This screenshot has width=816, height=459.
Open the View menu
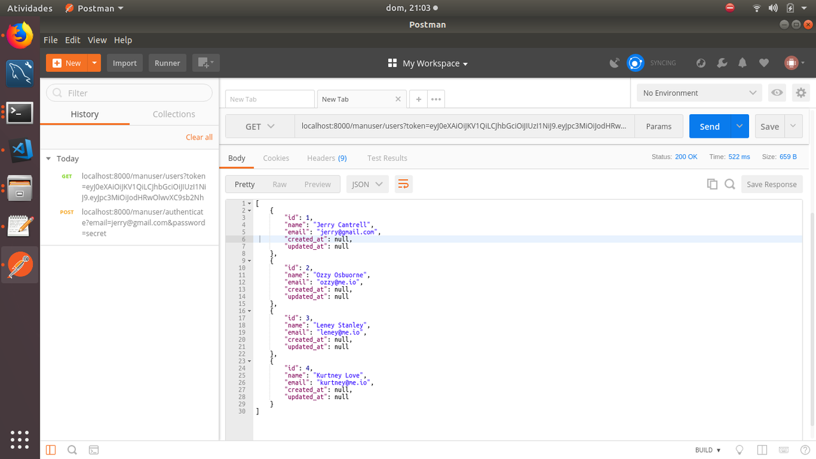tap(97, 40)
